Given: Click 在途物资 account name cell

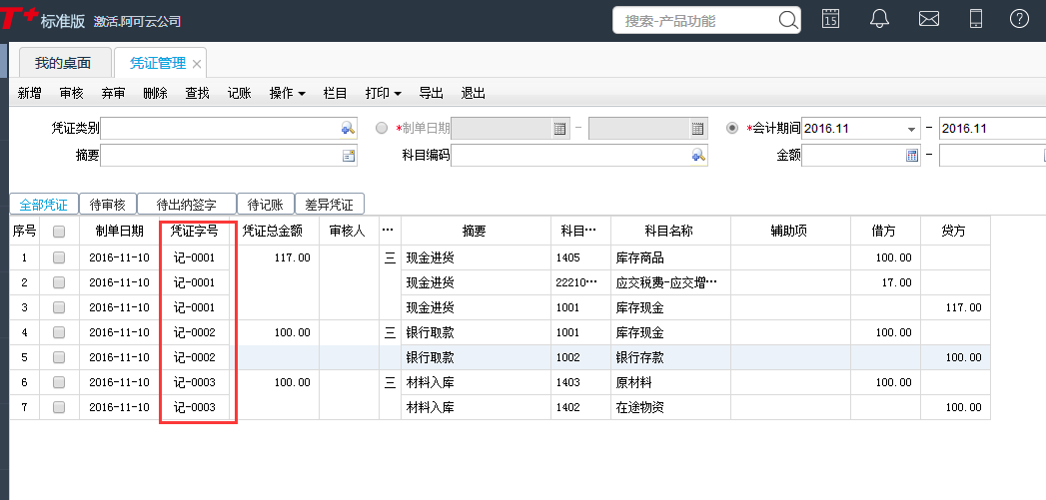Looking at the screenshot, I should tap(670, 407).
